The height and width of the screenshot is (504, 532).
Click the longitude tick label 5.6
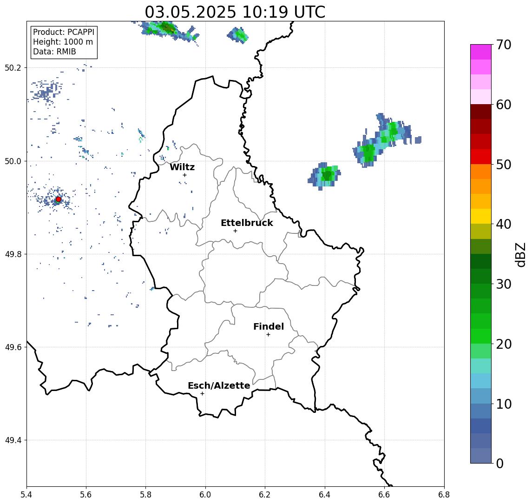click(x=86, y=495)
